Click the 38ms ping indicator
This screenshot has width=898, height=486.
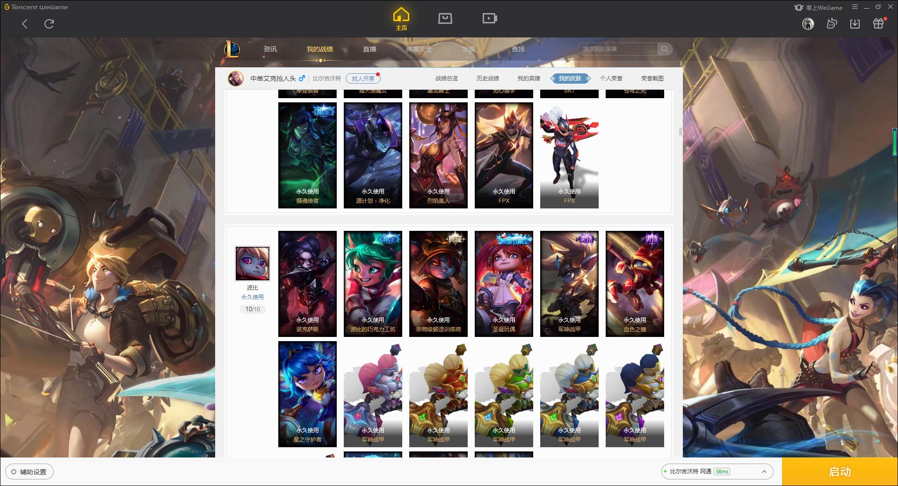click(x=722, y=472)
